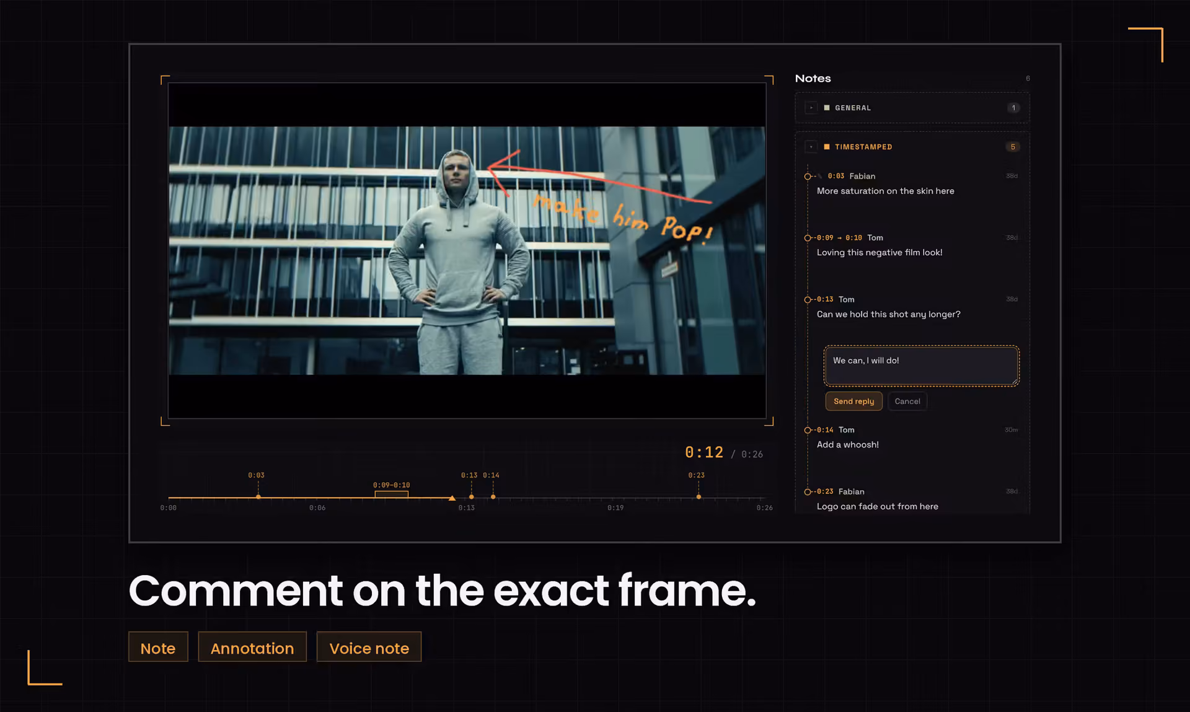Click the total duration 0:26 display
This screenshot has width=1190, height=712.
(752, 454)
